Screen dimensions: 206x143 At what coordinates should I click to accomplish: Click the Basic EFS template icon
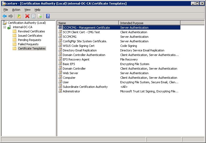point(60,64)
